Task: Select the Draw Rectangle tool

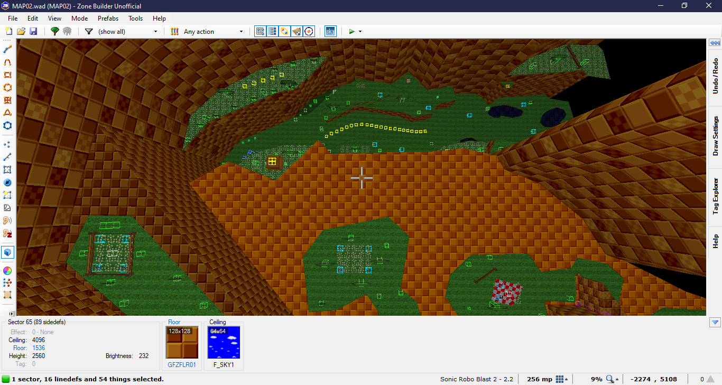Action: pos(7,75)
